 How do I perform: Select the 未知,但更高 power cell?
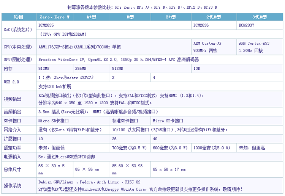(x=260, y=148)
